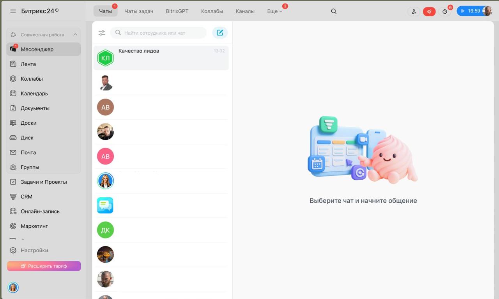Click the 16:59 work timer button
The width and height of the screenshot is (499, 299).
[470, 11]
